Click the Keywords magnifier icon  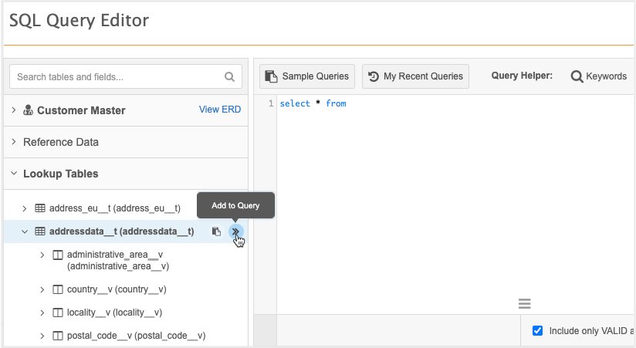point(577,76)
